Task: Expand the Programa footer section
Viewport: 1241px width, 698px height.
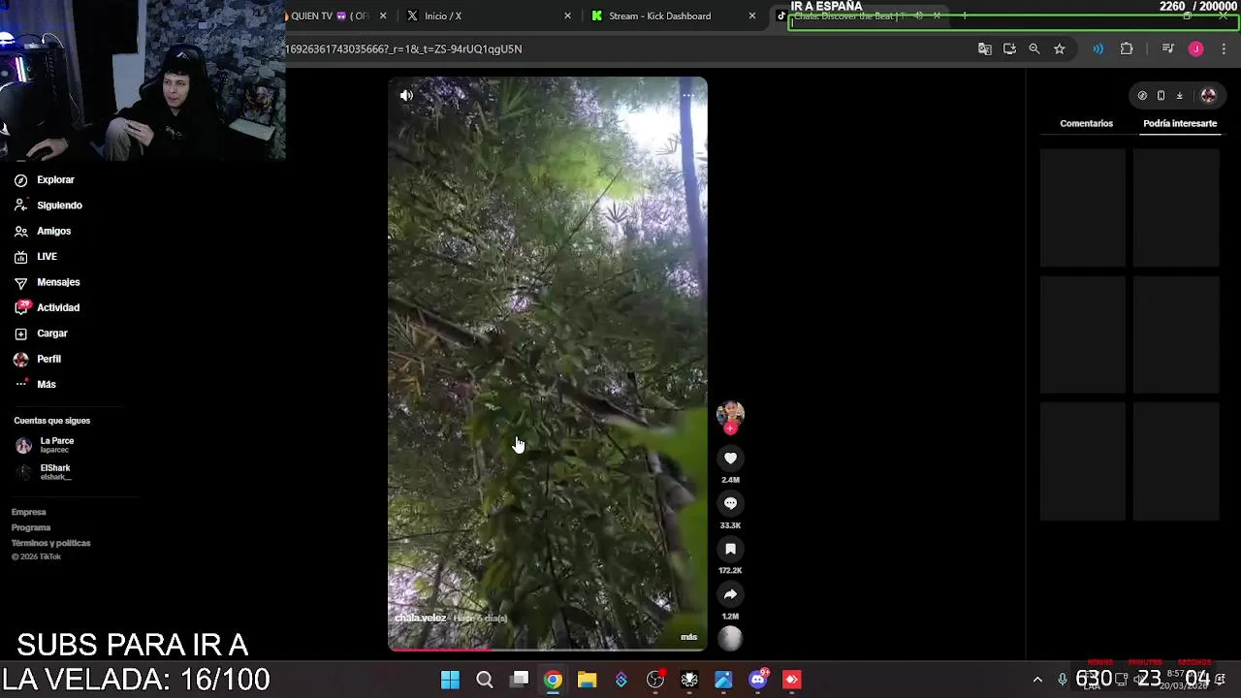Action: click(x=31, y=527)
